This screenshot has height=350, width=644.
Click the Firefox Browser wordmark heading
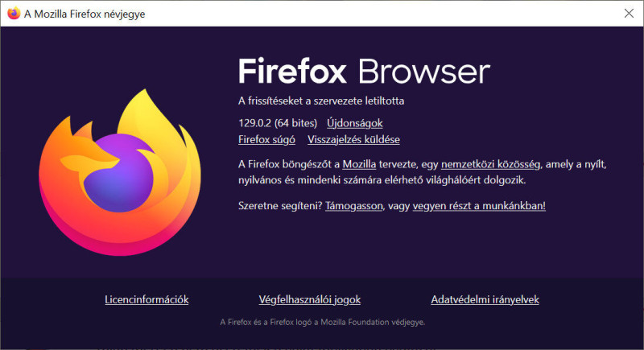(364, 72)
